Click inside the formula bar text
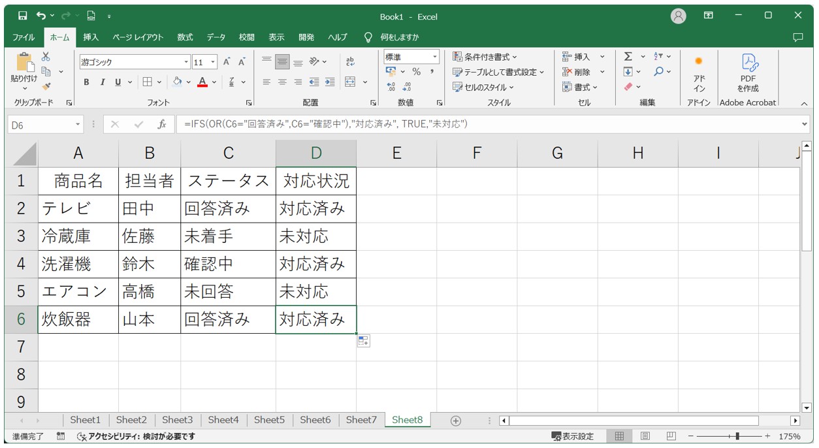The width and height of the screenshot is (819, 448). click(x=326, y=124)
